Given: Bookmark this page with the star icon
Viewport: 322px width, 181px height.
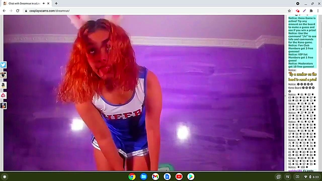Looking at the screenshot, I should [x=289, y=11].
